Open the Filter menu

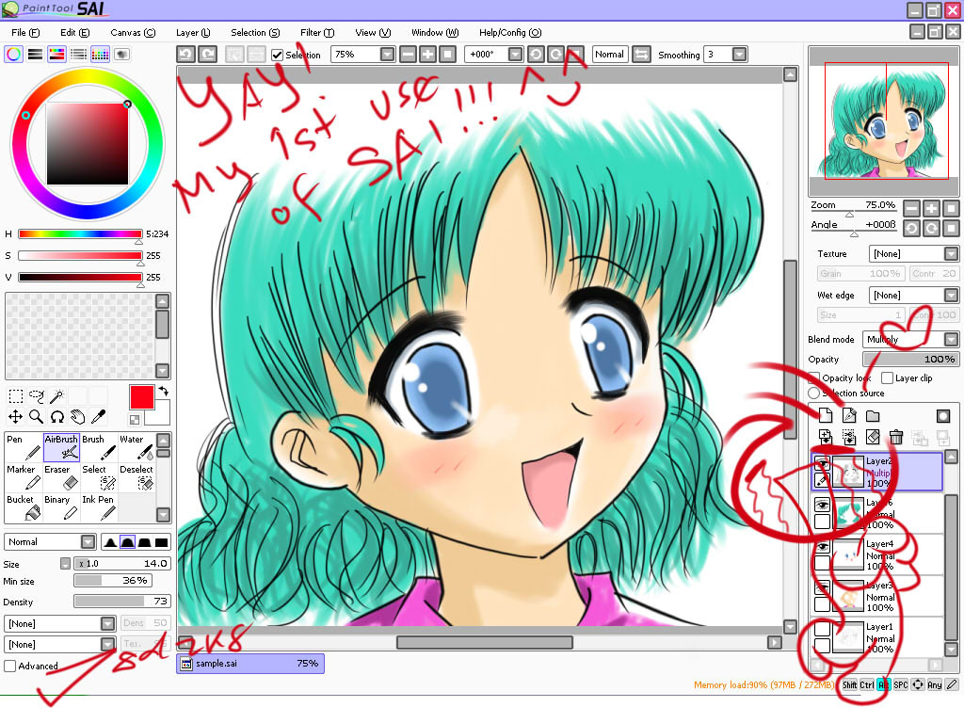[x=317, y=33]
